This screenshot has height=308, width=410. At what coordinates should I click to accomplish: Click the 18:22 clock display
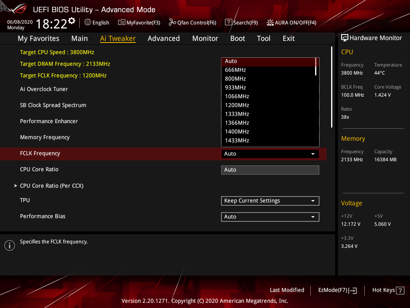[52, 24]
